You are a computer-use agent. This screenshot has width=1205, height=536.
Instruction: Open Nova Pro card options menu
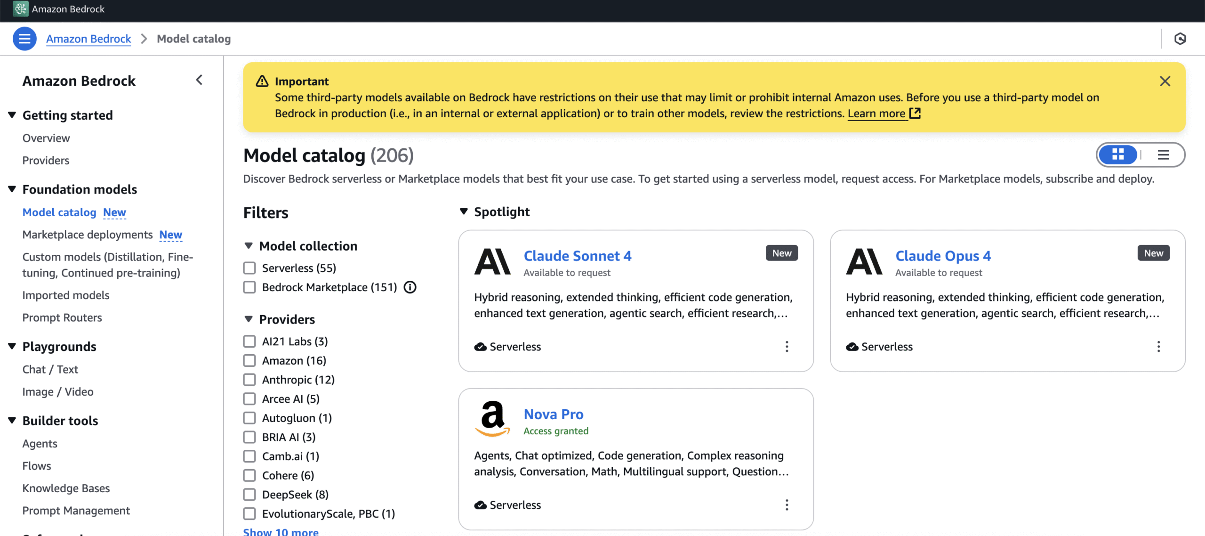coord(787,505)
